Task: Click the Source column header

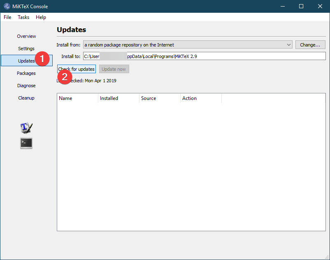Action: (160, 98)
